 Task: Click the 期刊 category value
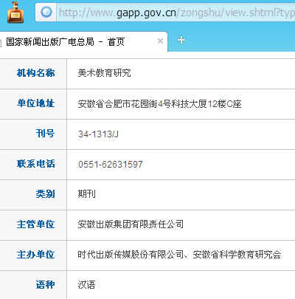coord(87,194)
